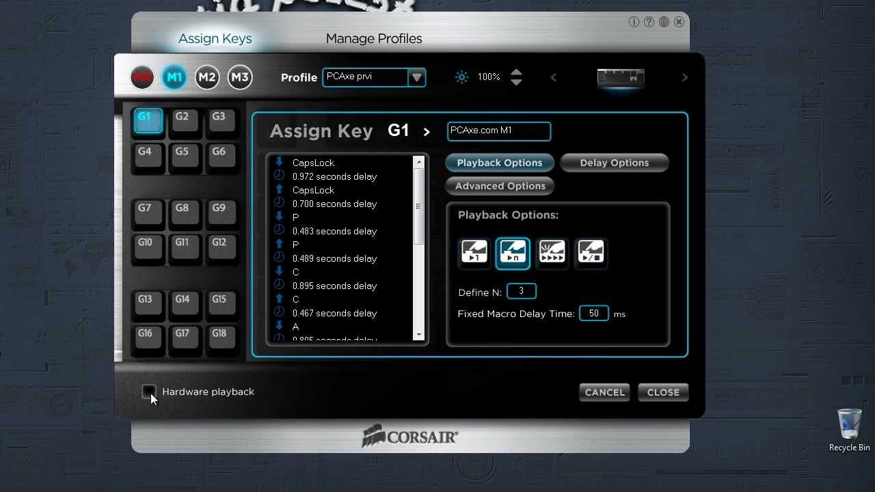The width and height of the screenshot is (875, 492).
Task: Select the G1 macro key
Action: tap(148, 121)
